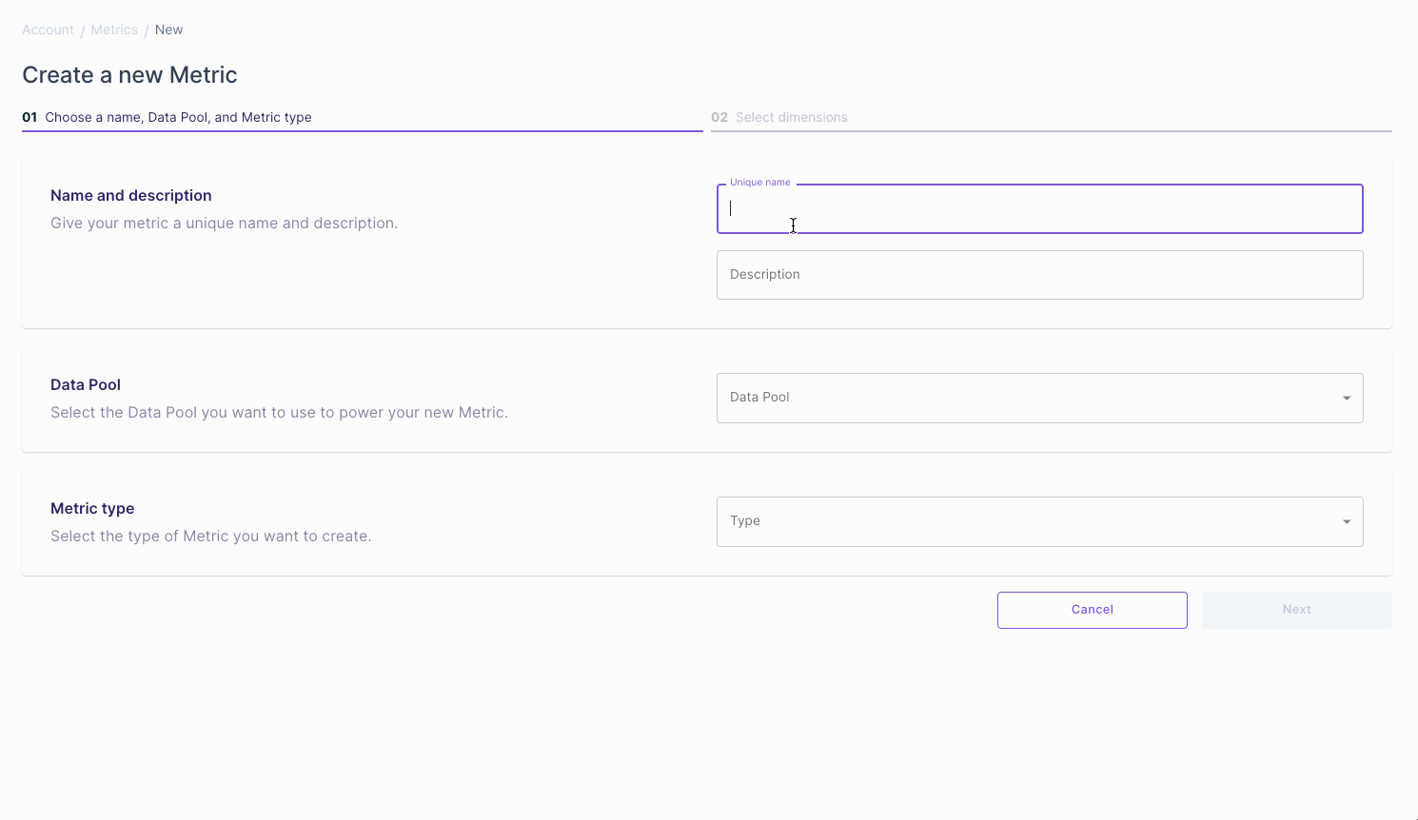This screenshot has height=820, width=1418.
Task: Click the "Name and description" section heading
Action: 130,195
